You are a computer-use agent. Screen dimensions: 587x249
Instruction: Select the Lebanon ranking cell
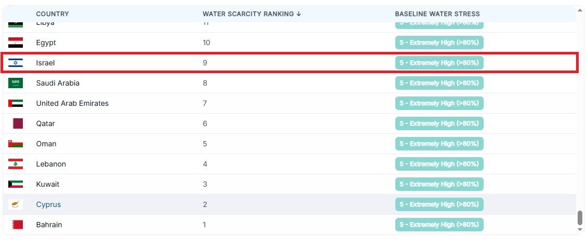205,164
